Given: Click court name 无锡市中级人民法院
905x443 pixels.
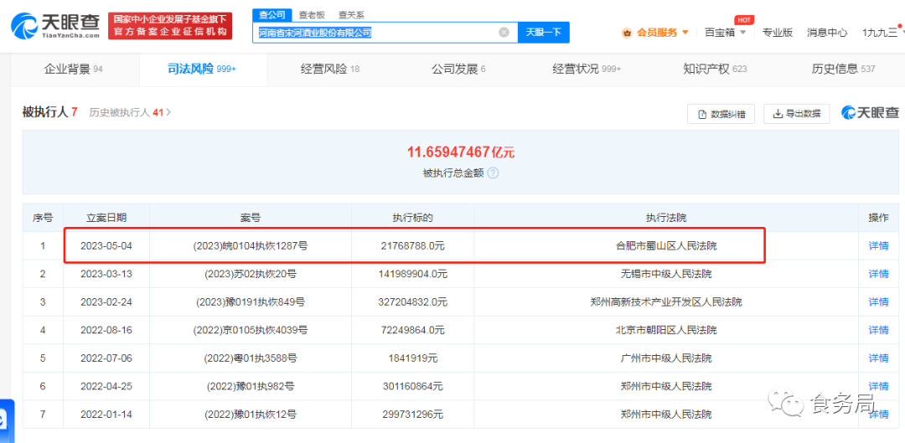Looking at the screenshot, I should (666, 274).
